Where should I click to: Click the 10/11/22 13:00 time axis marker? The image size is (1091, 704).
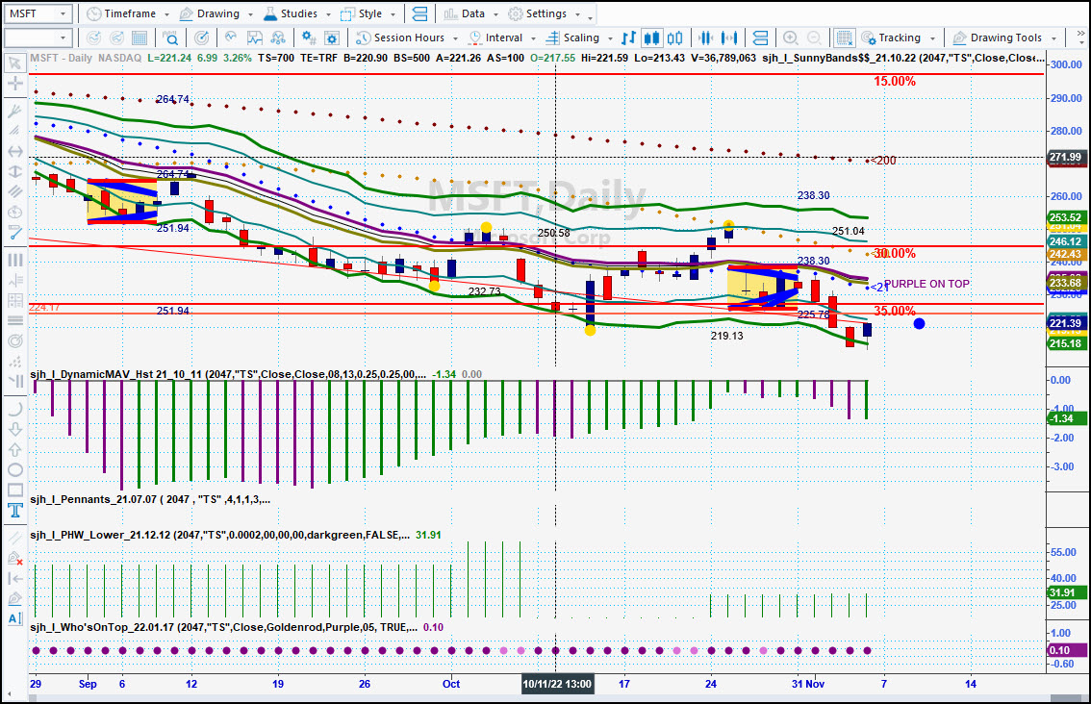[557, 684]
